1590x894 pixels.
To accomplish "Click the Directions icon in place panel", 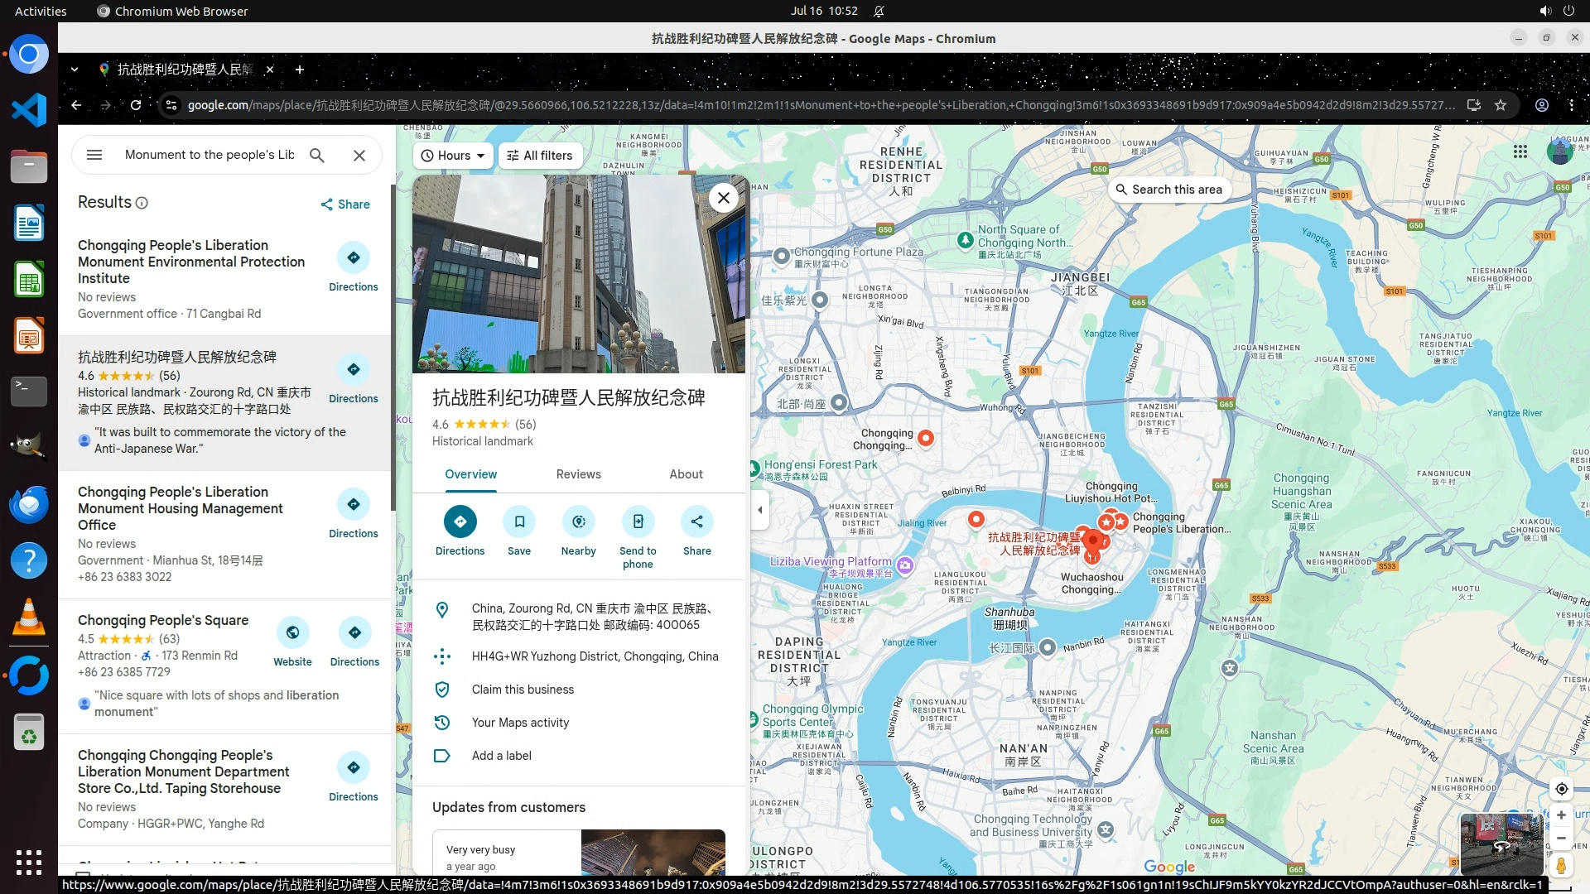I will coord(460,521).
